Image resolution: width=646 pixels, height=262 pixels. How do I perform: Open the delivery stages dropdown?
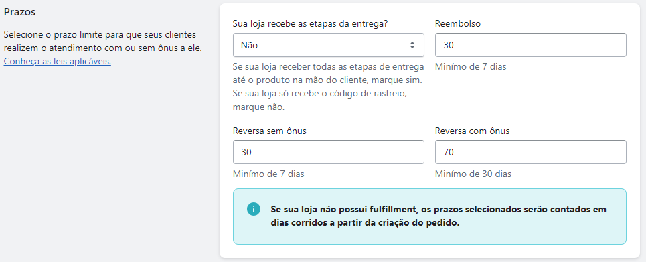point(329,45)
